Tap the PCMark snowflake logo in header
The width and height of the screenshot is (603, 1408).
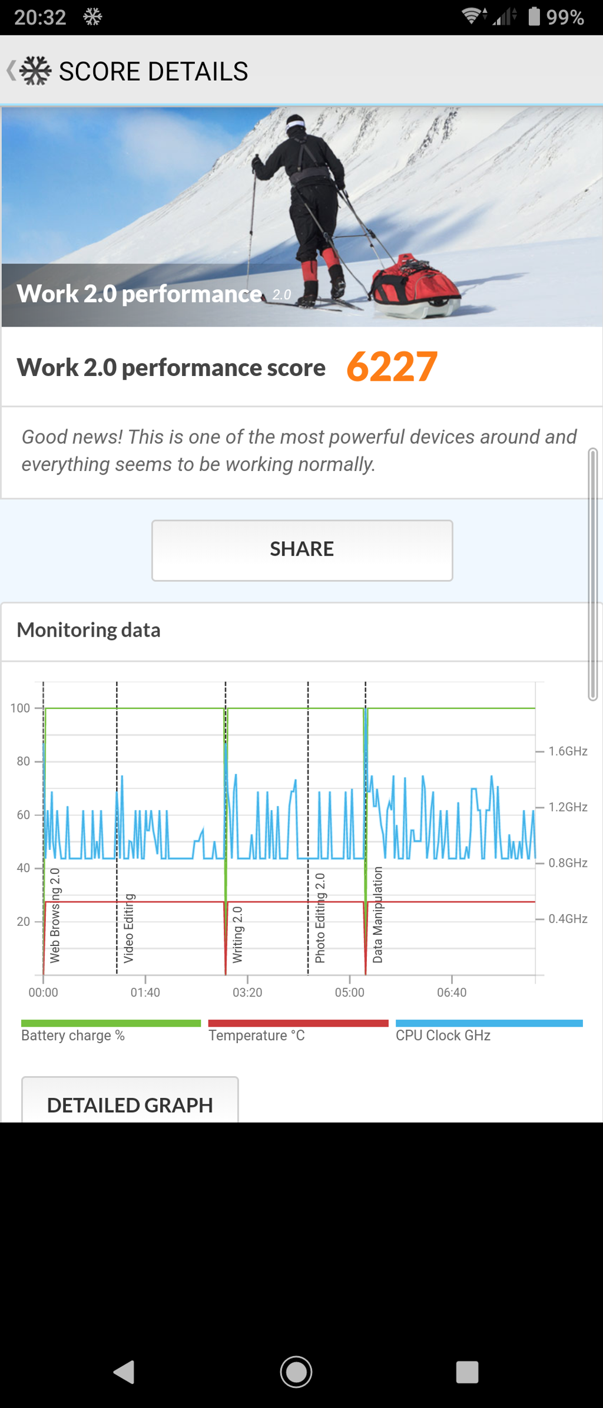[35, 71]
